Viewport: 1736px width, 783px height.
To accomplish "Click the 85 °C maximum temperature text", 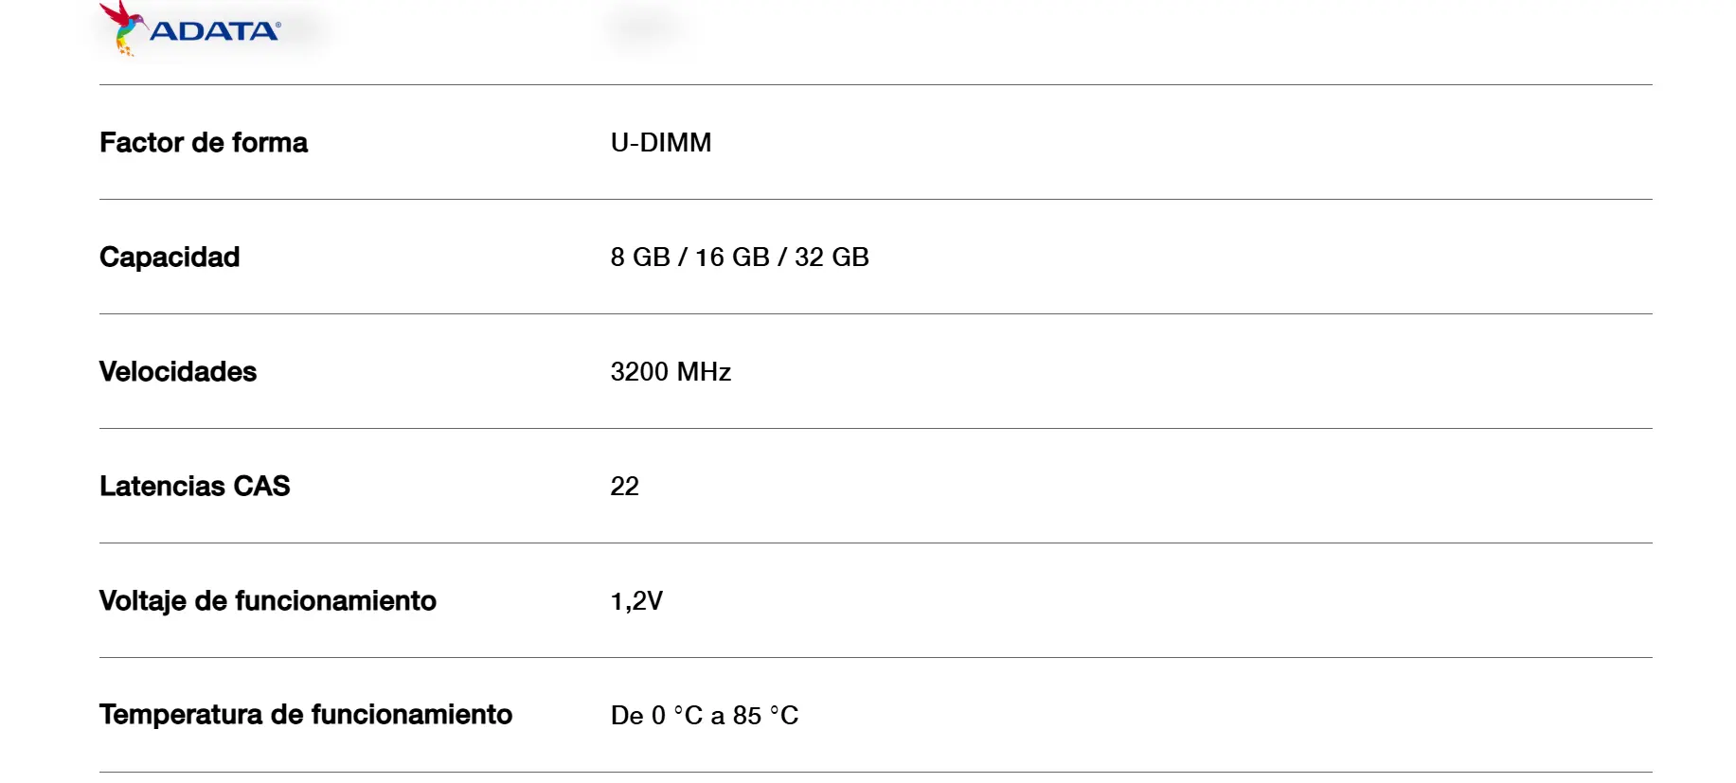I will click(x=766, y=716).
